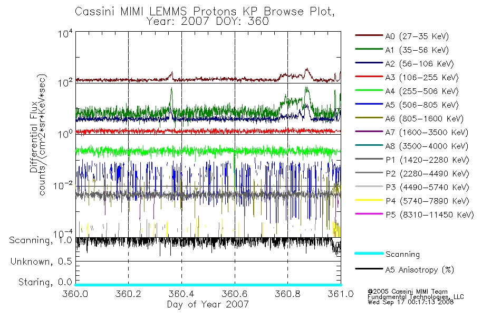The width and height of the screenshot is (501, 317).
Task: Click the A1 (35-56 KeV) legend label
Action: click(417, 50)
